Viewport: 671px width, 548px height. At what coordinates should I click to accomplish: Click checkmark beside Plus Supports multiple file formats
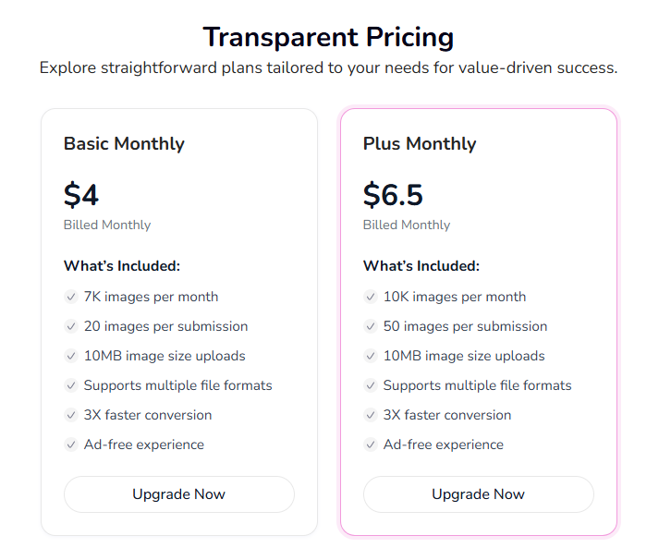[x=370, y=385]
